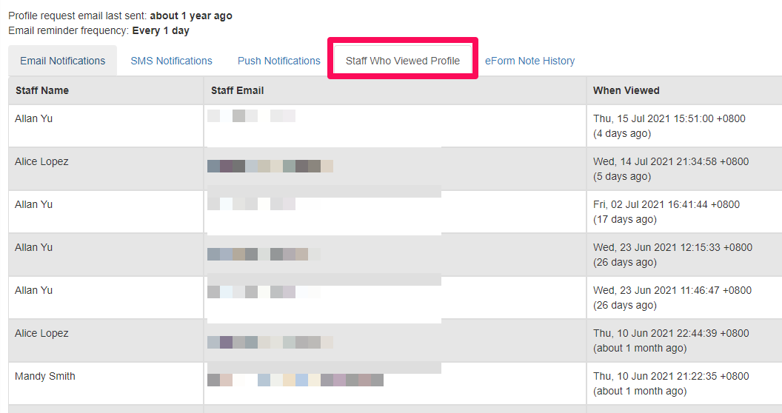This screenshot has width=782, height=413.
Task: Select the 10 Jun 2021 22:44:39 timestamp
Action: pyautogui.click(x=670, y=333)
